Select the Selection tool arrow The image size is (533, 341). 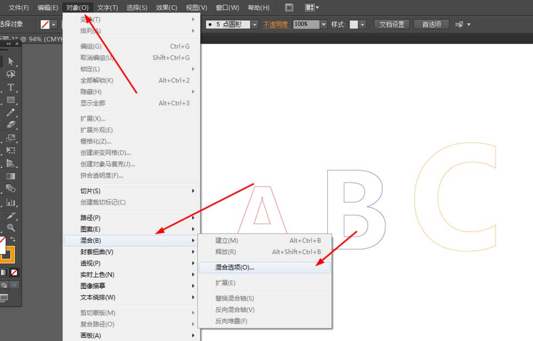(x=12, y=61)
